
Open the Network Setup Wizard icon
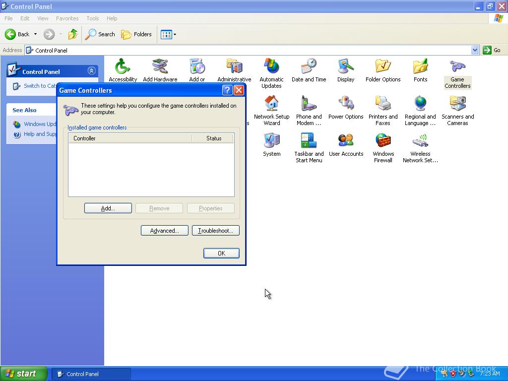pos(271,111)
